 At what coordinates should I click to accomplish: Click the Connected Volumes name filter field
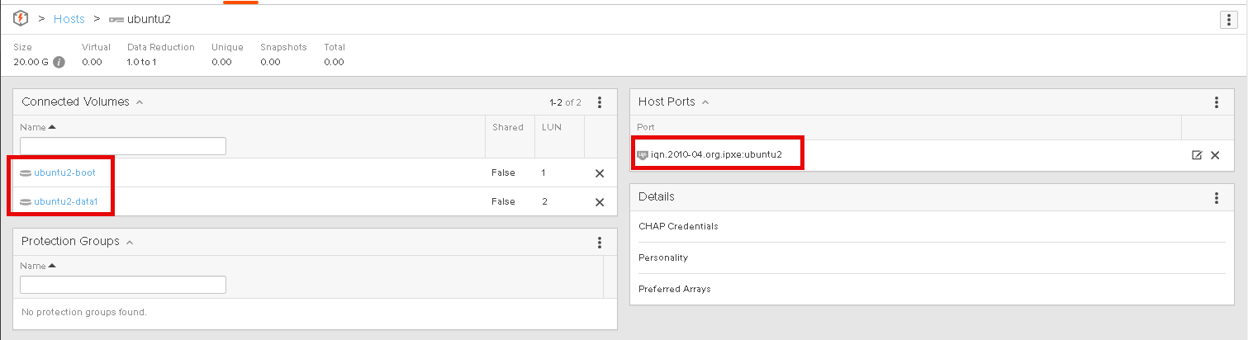123,146
